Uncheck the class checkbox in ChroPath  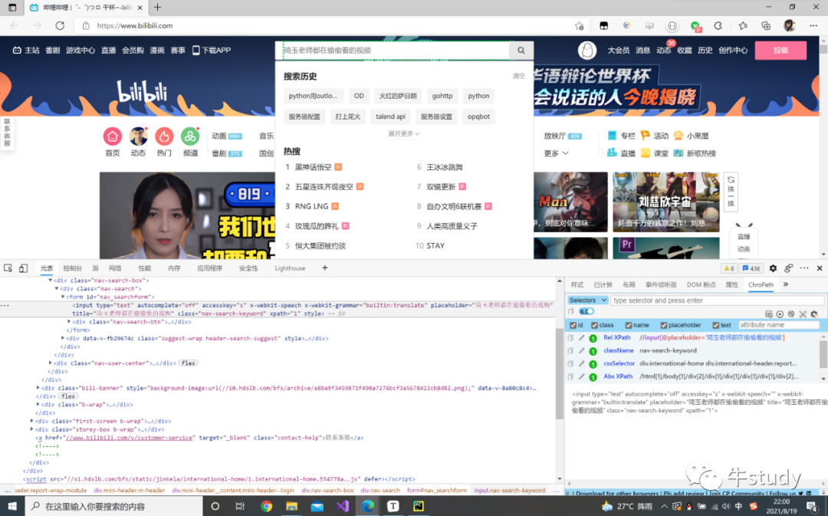pos(595,325)
